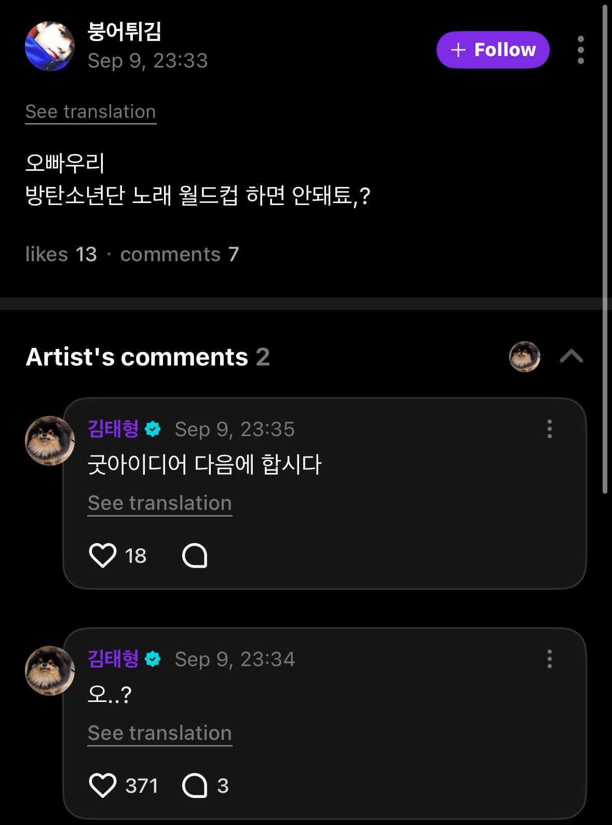
Task: Tap the artist avatar beside the collapse chevron
Action: [x=524, y=356]
